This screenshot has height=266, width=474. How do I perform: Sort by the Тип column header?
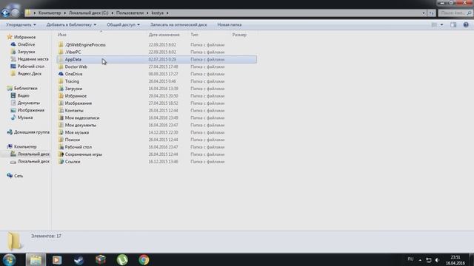[194, 35]
